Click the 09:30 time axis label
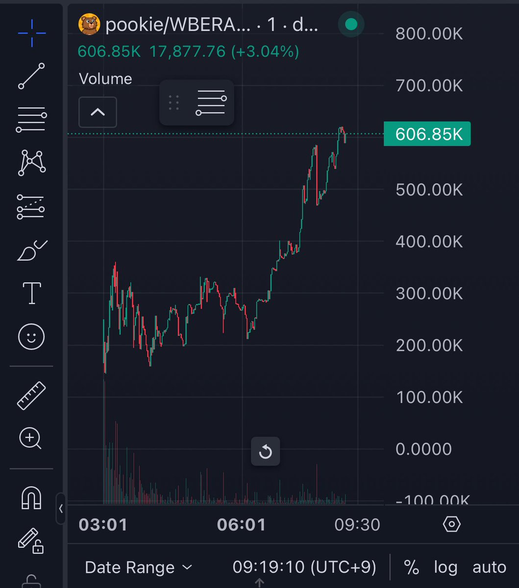The width and height of the screenshot is (519, 588). coord(357,525)
